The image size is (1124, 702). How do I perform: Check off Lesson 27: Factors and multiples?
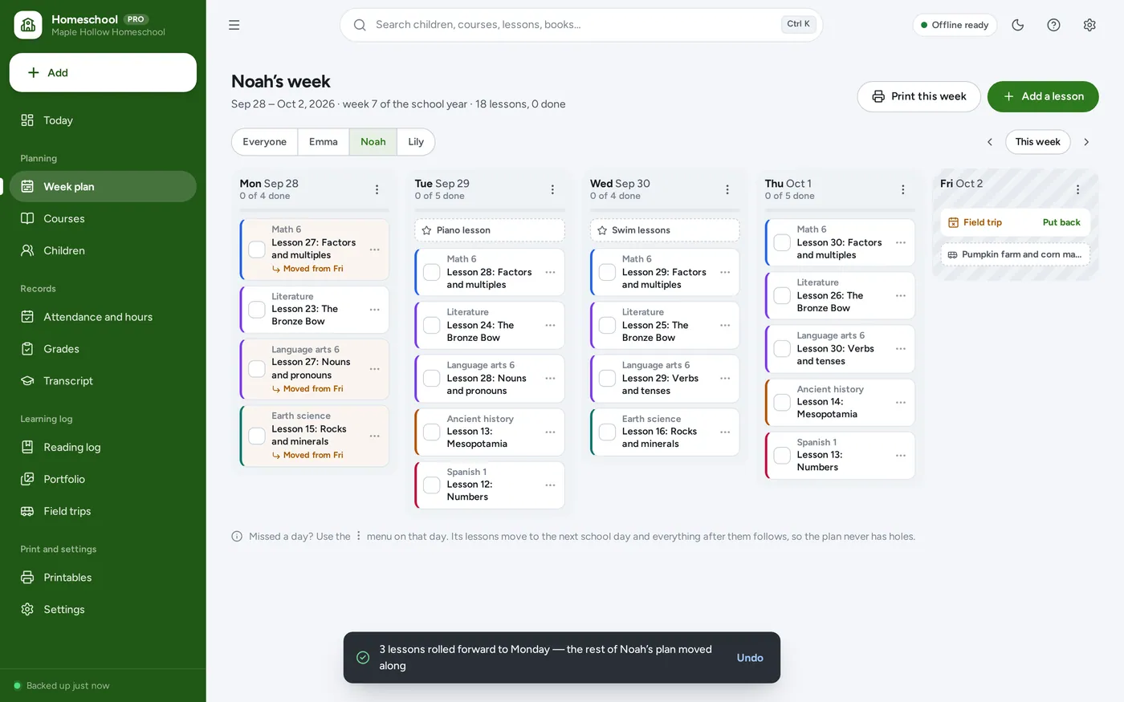point(257,250)
